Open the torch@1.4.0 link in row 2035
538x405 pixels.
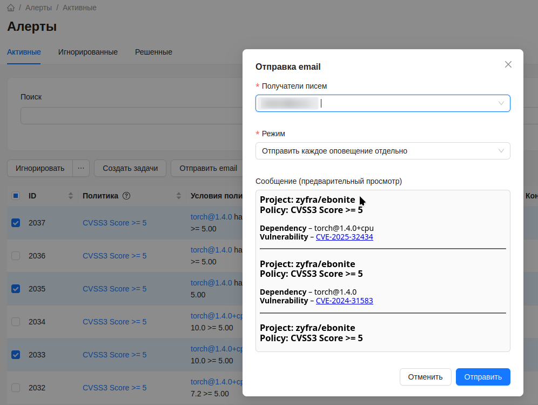tap(211, 283)
